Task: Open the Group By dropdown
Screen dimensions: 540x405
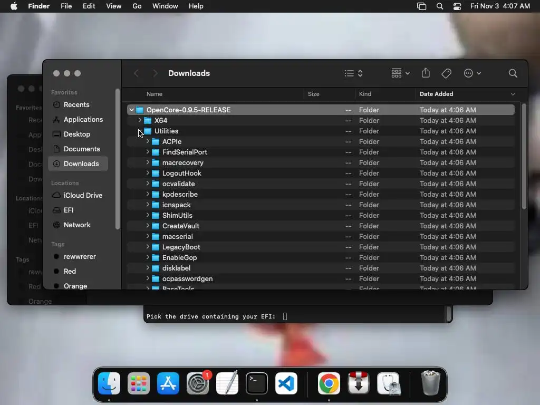Action: pyautogui.click(x=401, y=73)
